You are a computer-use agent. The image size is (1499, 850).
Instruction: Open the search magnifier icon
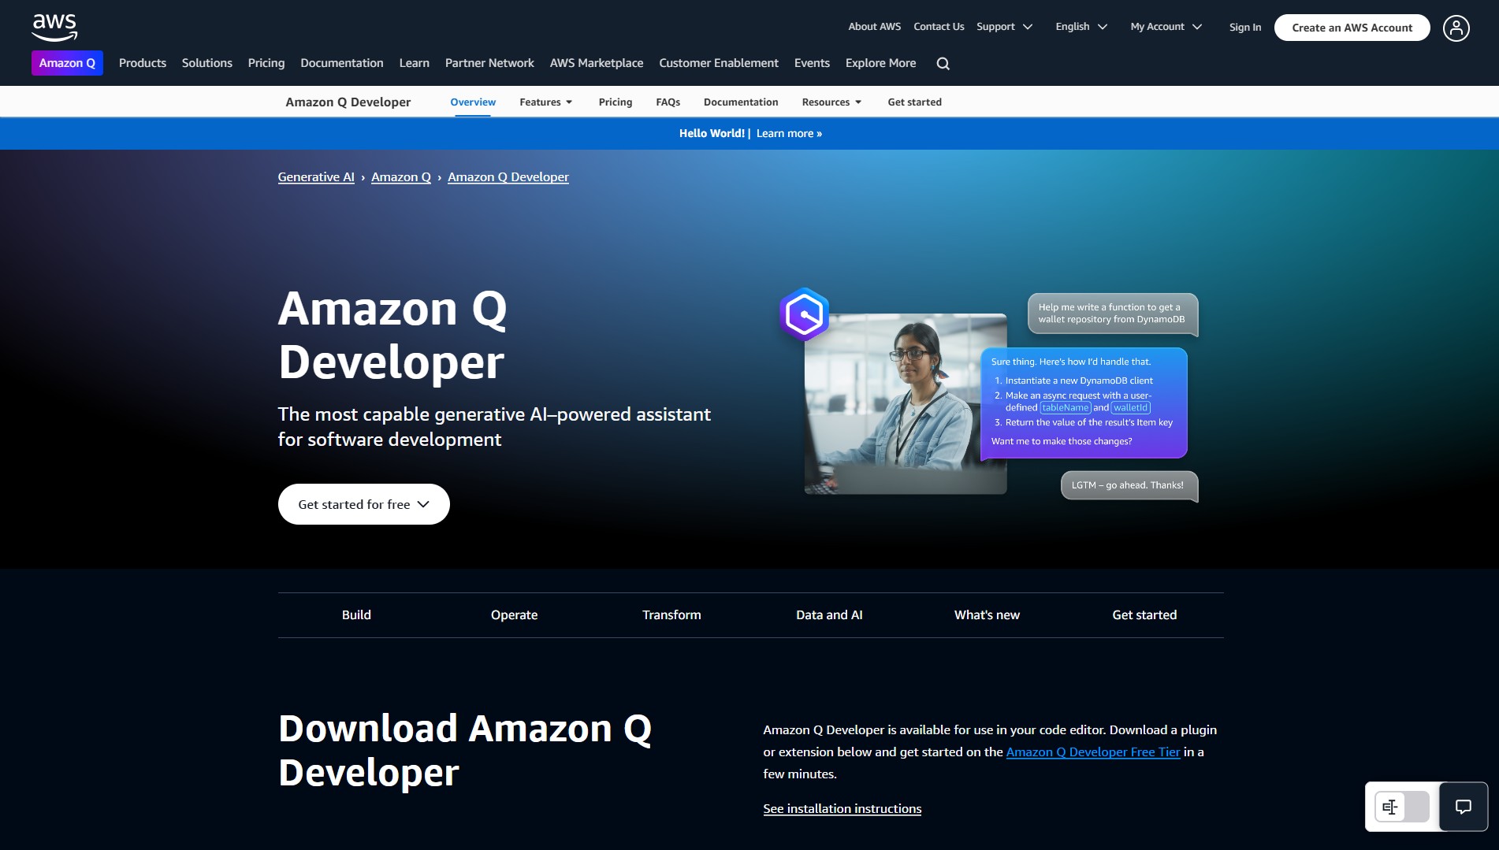pos(943,64)
